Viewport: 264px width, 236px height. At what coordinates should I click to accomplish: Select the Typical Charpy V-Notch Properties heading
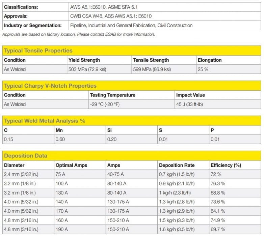coord(50,86)
